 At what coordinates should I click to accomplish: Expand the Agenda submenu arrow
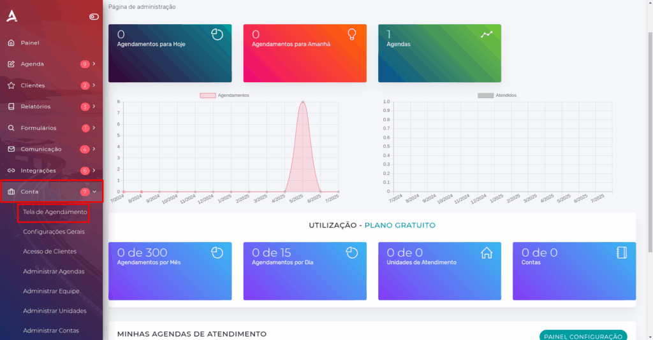point(94,64)
